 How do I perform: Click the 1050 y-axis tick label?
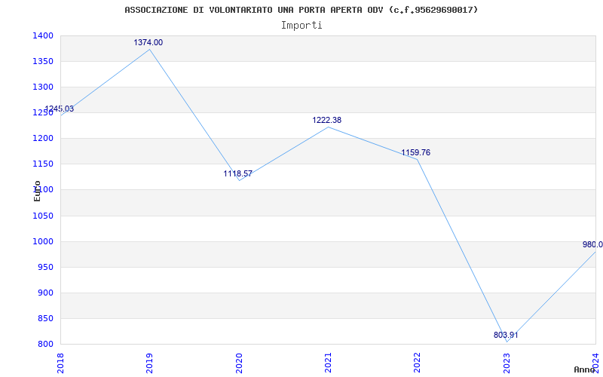coord(43,216)
